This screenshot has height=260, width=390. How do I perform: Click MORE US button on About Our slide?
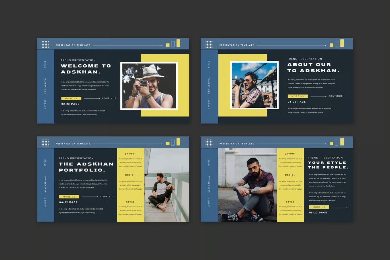pos(297,96)
